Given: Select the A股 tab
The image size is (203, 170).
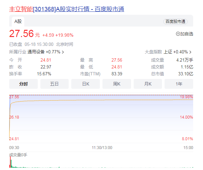Looking at the screenshot, I should pyautogui.click(x=17, y=21).
